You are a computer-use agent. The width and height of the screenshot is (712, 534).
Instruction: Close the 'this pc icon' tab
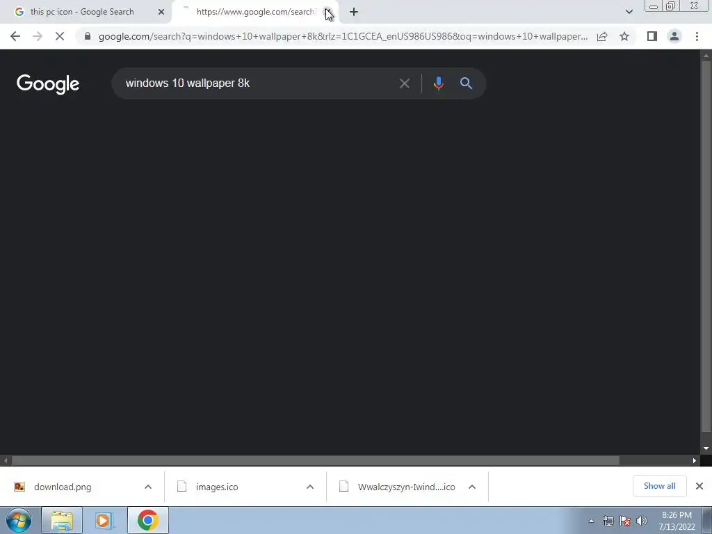(x=161, y=12)
